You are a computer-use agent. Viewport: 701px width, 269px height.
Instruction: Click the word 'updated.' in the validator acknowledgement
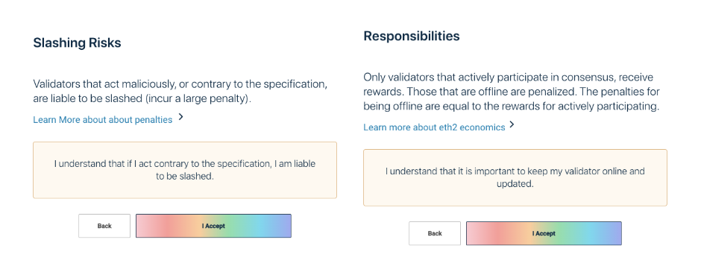click(515, 184)
